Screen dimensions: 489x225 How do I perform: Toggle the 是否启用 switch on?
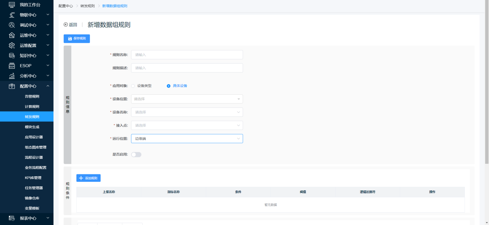pyautogui.click(x=136, y=154)
